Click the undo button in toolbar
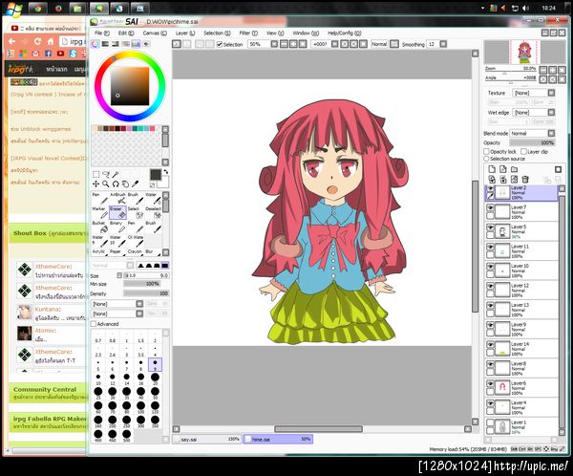This screenshot has width=573, height=476. pos(177,44)
